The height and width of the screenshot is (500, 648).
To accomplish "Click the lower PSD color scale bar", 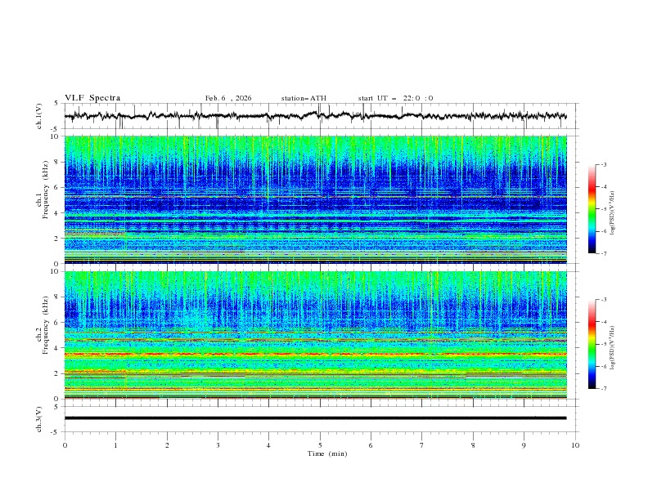I will [x=592, y=344].
